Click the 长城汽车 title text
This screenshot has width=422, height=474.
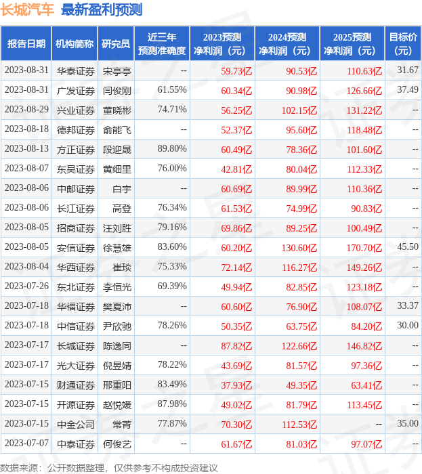(27, 9)
